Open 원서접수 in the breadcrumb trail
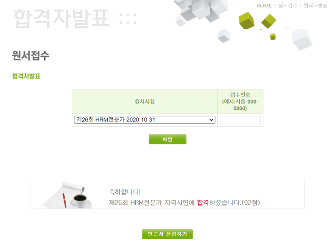 pos(288,6)
